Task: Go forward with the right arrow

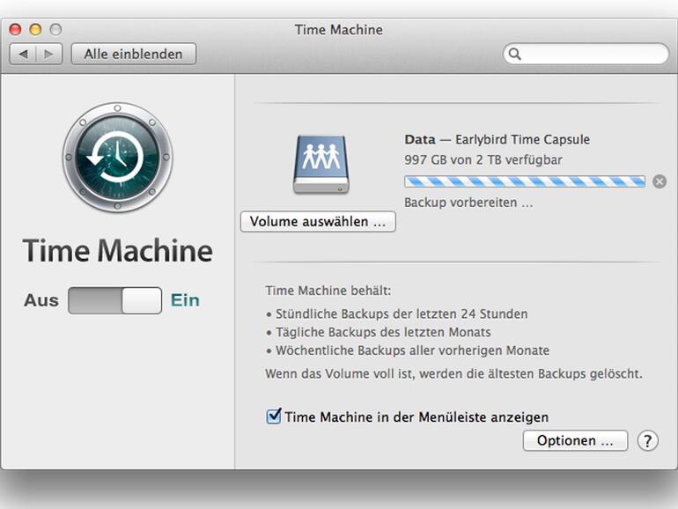Action: [x=48, y=54]
